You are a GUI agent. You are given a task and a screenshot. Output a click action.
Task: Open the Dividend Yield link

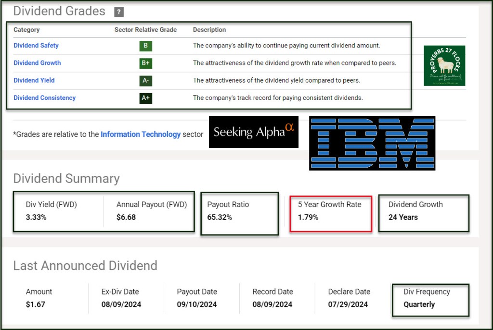34,80
